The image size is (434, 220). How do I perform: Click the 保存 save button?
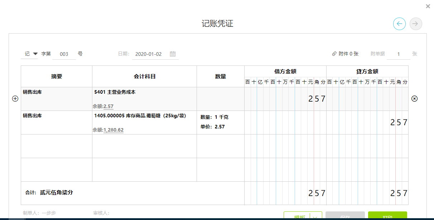click(345, 216)
